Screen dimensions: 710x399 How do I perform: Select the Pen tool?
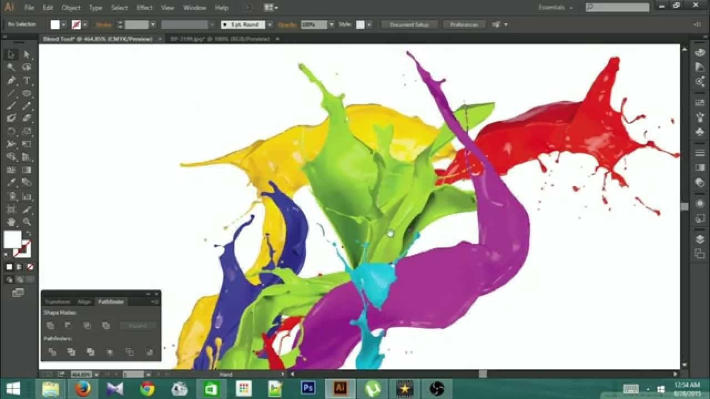click(x=10, y=81)
